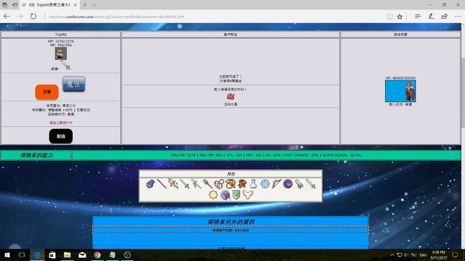Open web notes pen icon
Screen dimensions: 465x261
coord(431,16)
